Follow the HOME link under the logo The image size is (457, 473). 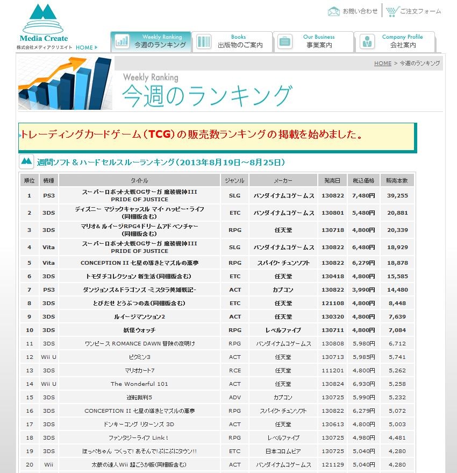84,47
